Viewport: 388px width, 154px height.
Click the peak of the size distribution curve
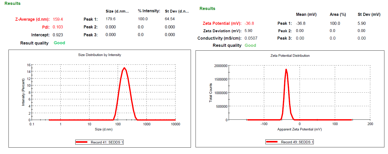pos(124,68)
